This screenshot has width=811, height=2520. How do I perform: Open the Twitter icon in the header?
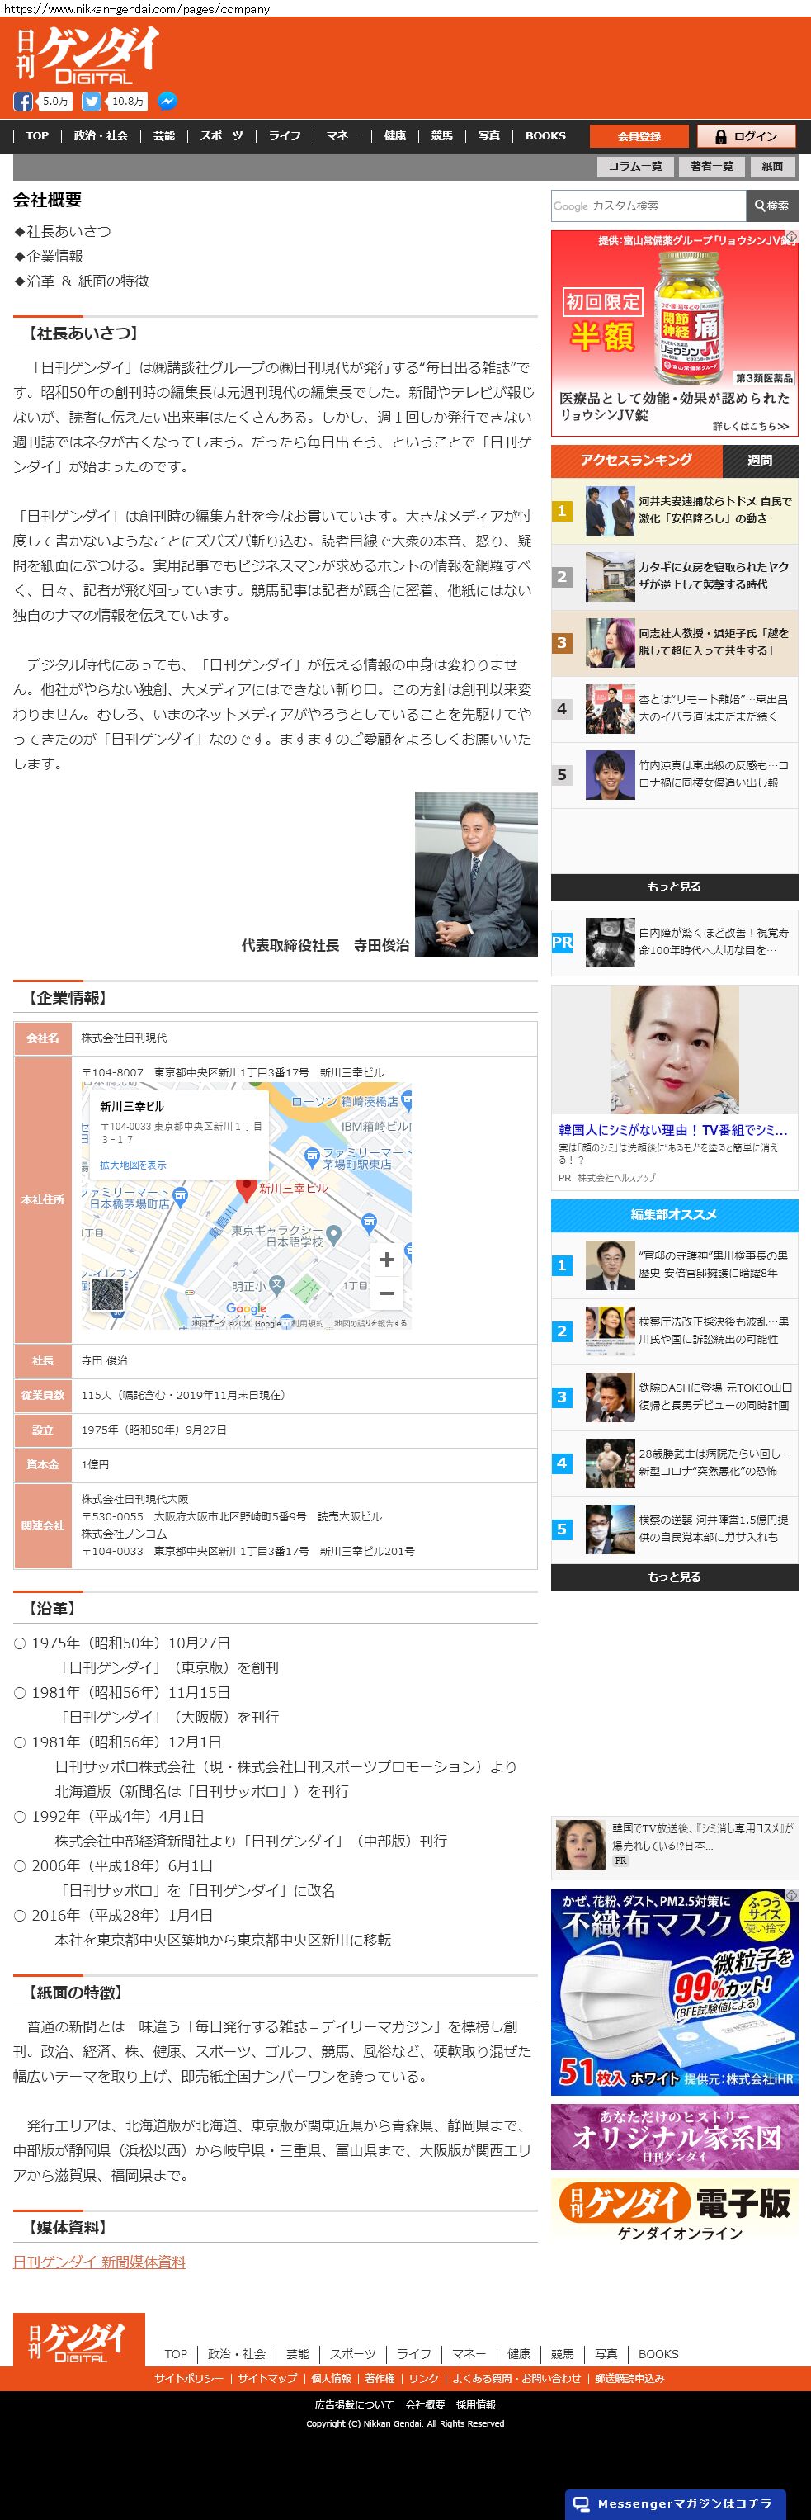click(x=91, y=101)
